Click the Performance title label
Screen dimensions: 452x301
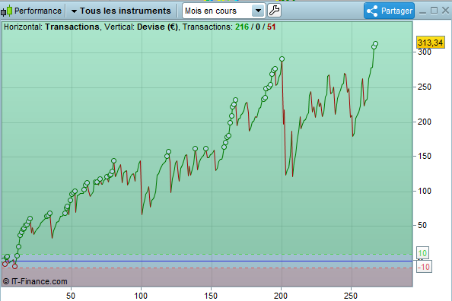(38, 11)
